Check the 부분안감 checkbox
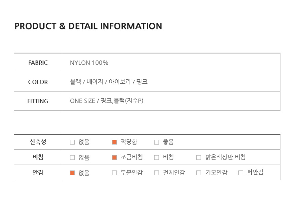Viewport: 295px width, 218px height. pyautogui.click(x=114, y=173)
